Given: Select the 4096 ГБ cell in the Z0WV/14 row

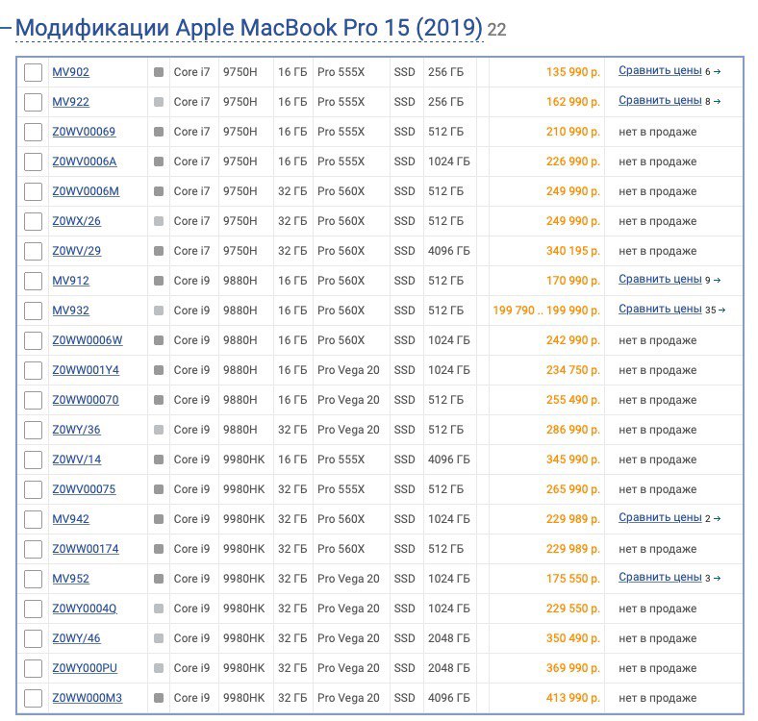Looking at the screenshot, I should coord(448,460).
